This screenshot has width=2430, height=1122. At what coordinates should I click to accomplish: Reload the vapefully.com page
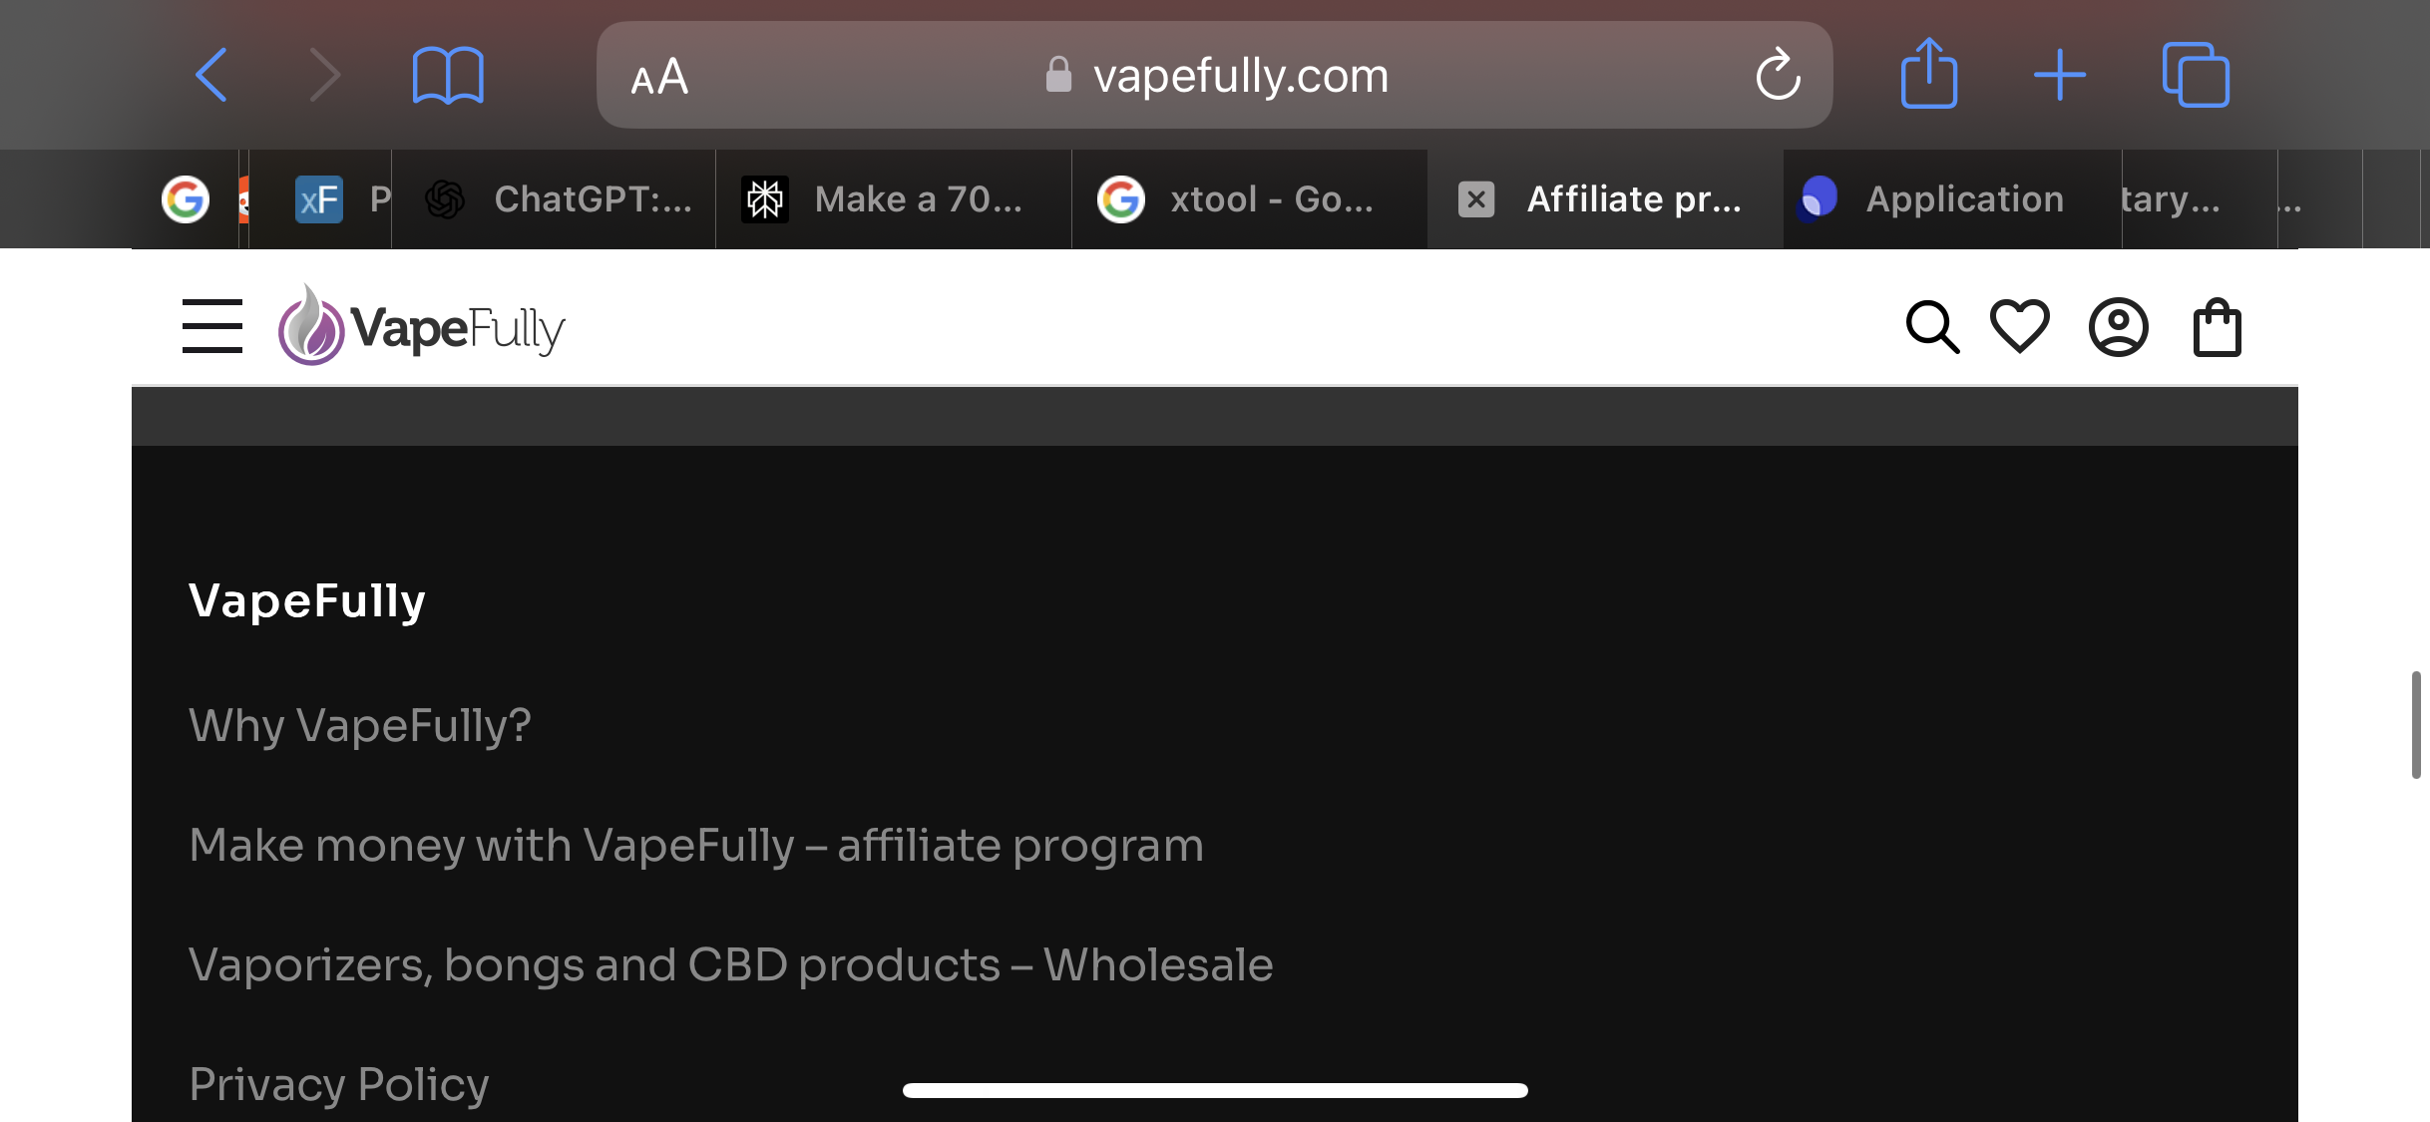tap(1778, 75)
